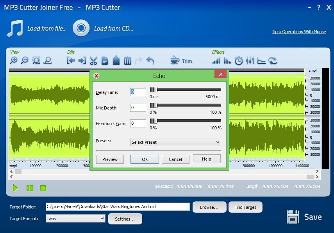Open the equalizer sliders effect icon

(250, 61)
